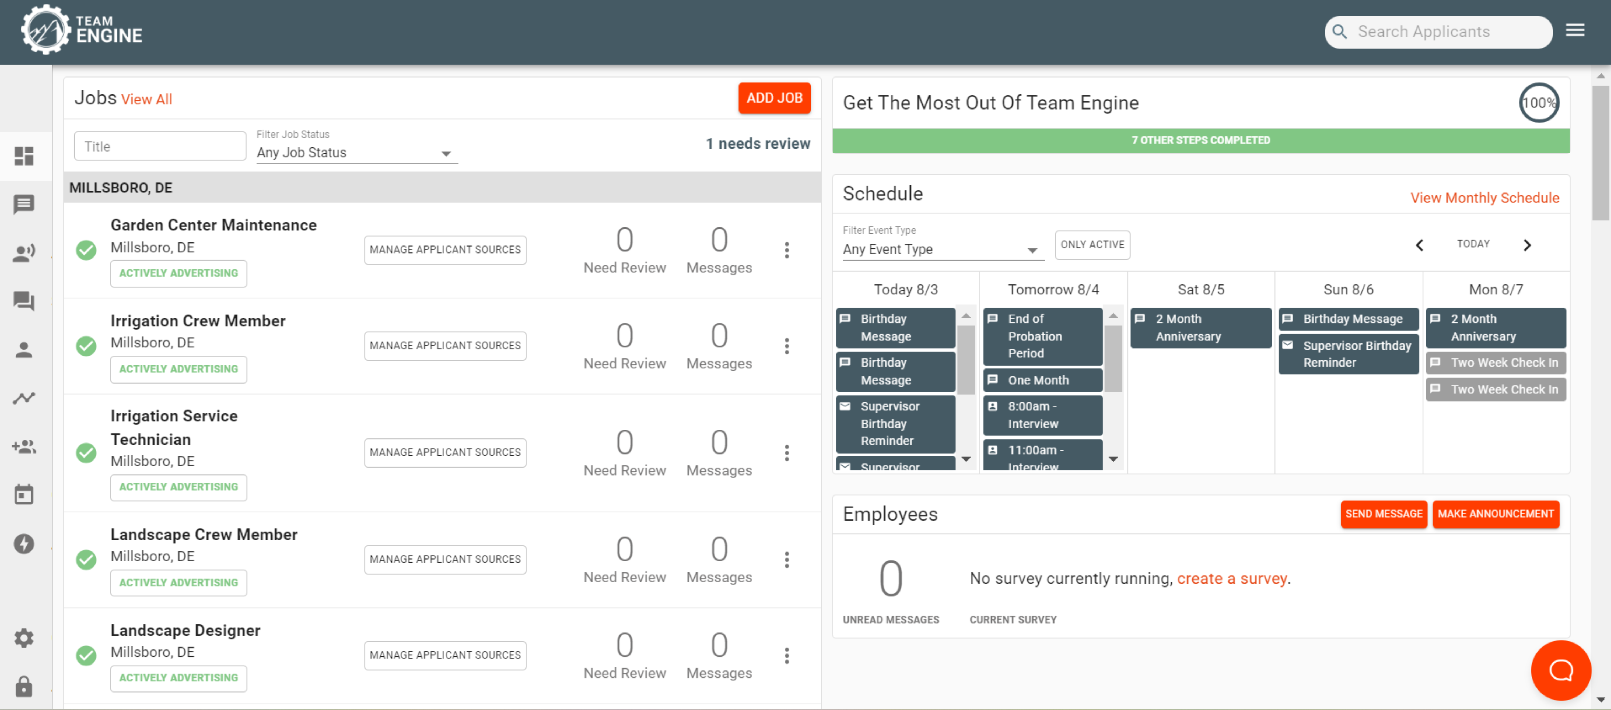The width and height of the screenshot is (1611, 710).
Task: Open Sunday's Supervisor Birthday Reminder event
Action: (1348, 354)
